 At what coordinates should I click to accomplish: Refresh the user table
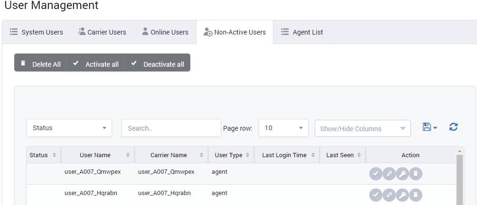tap(453, 127)
